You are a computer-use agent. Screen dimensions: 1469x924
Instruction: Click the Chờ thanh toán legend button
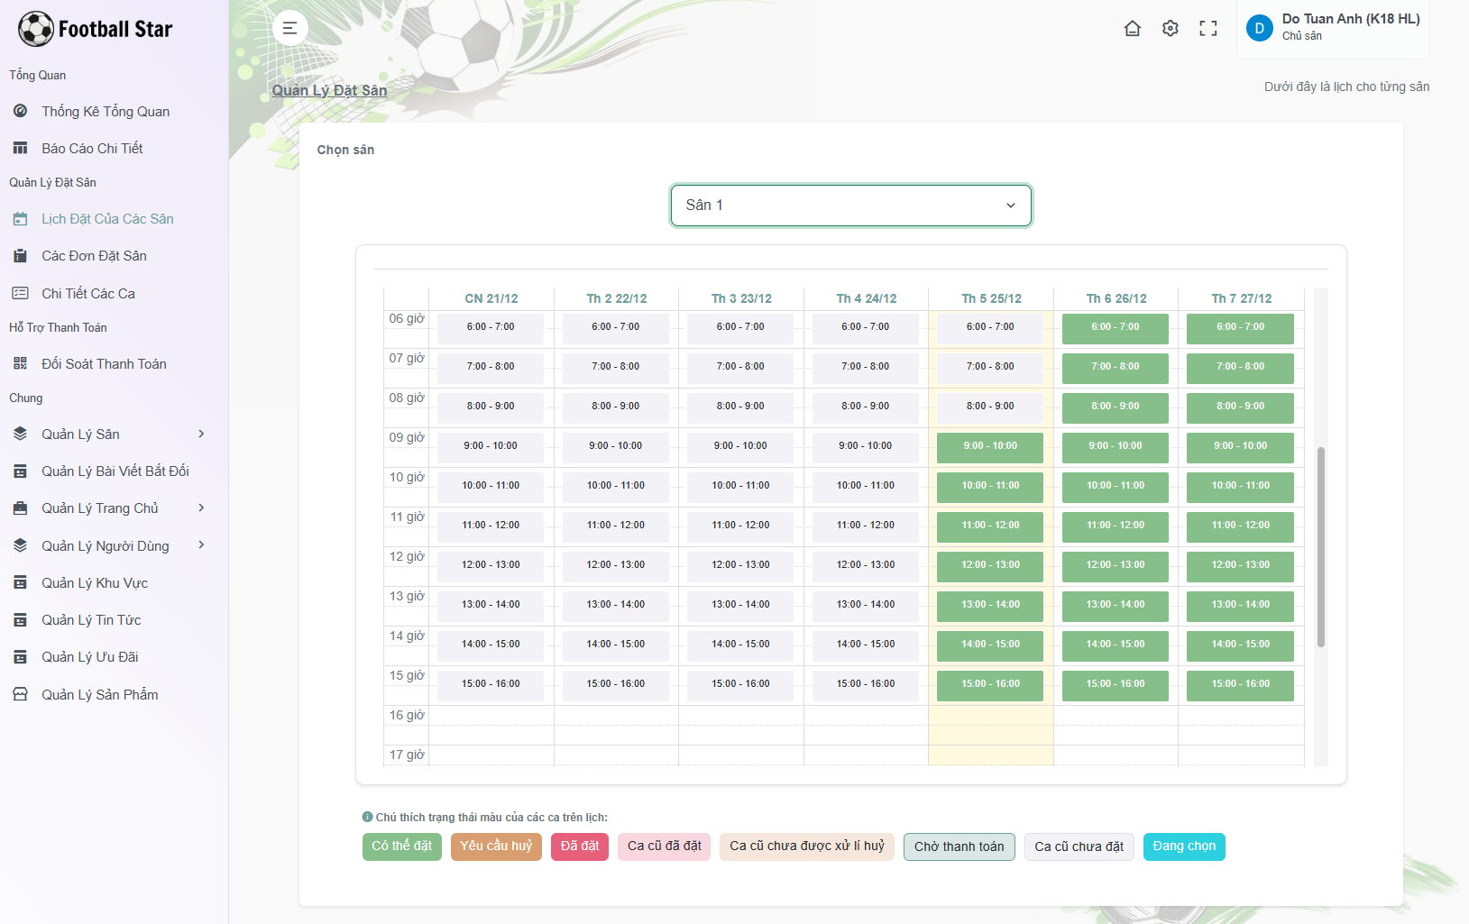(959, 846)
